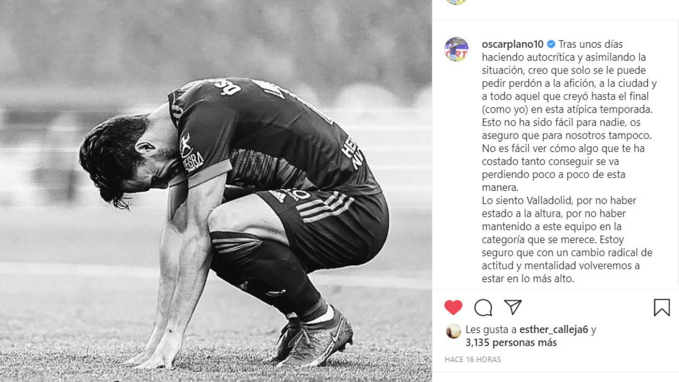Click the Adidas logo on player's shorts

(279, 196)
